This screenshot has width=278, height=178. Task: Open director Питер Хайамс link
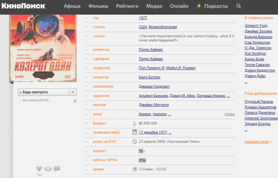pyautogui.click(x=151, y=50)
